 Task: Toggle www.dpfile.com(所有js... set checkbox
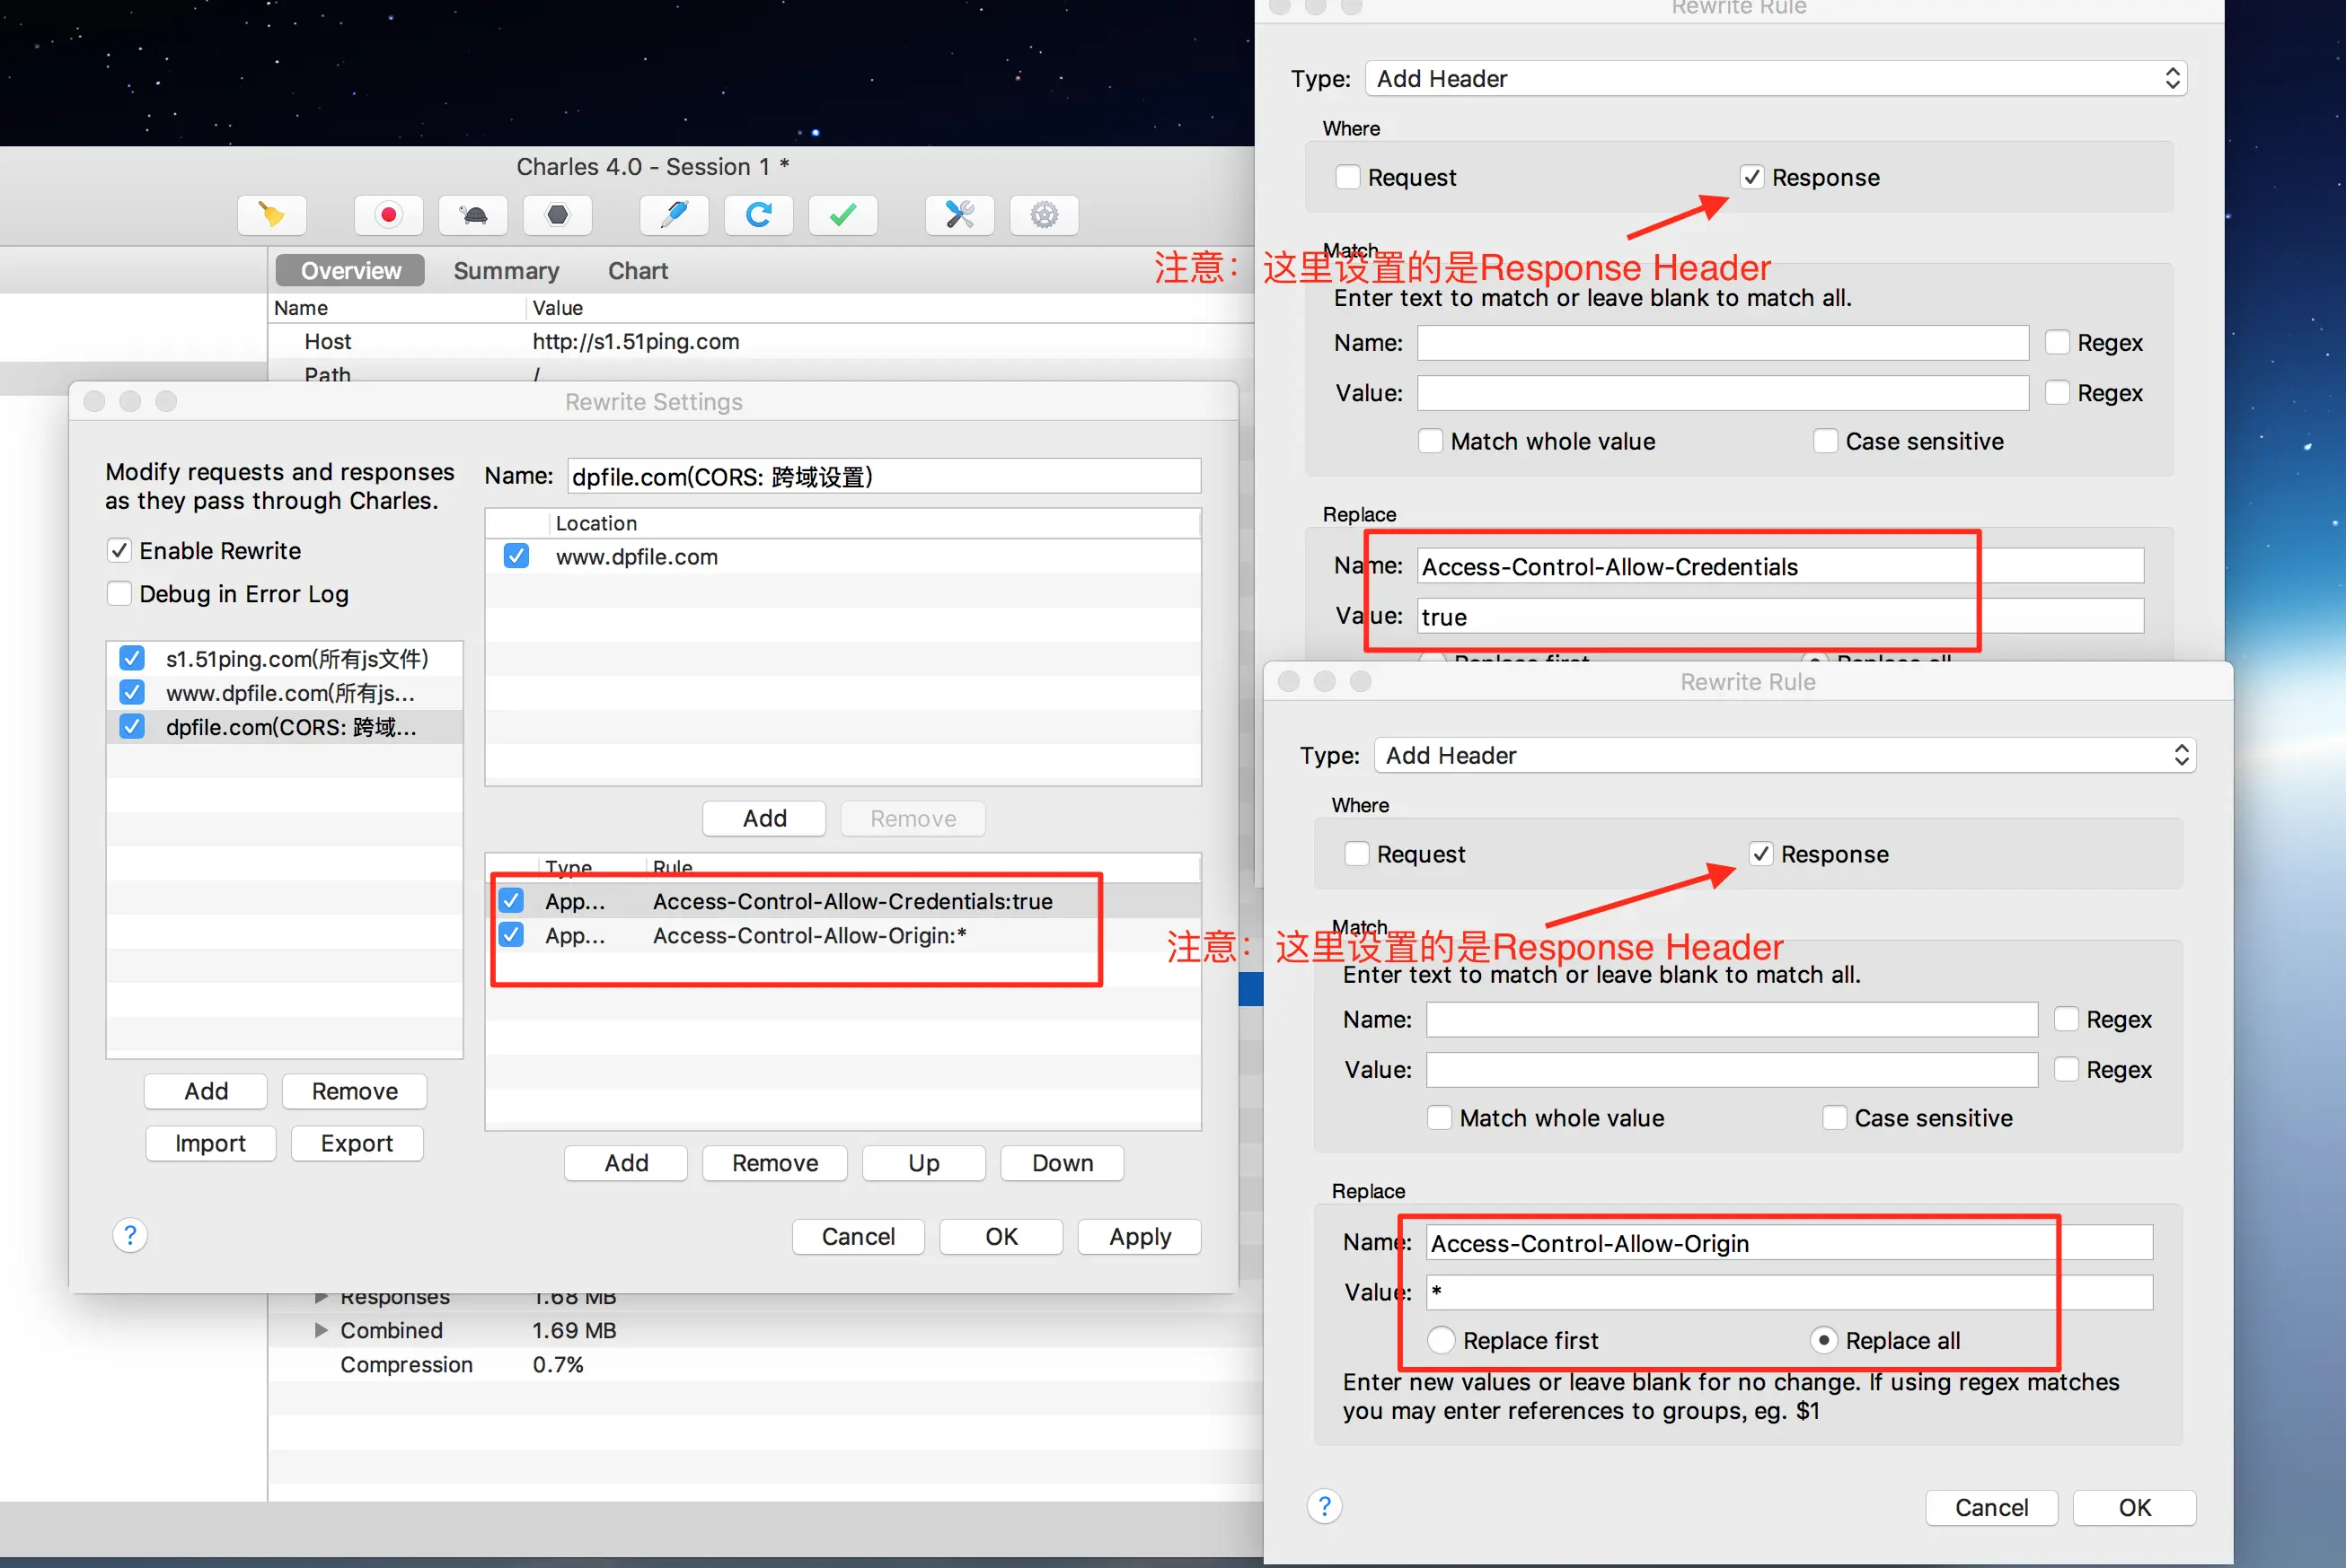point(132,692)
